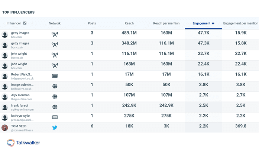Click theguardian.com source text
This screenshot has height=154, width=259.
pos(22,99)
